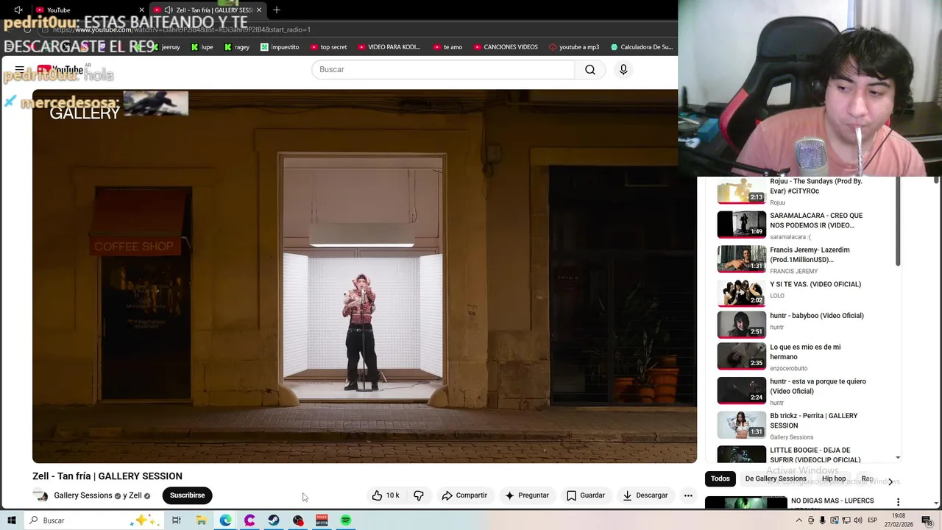Open the 'lupe' bookmark
The image size is (942, 530).
click(x=202, y=47)
